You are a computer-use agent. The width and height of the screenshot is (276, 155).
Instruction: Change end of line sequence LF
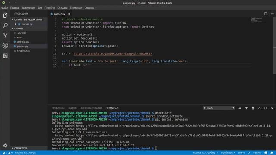[x=249, y=152]
